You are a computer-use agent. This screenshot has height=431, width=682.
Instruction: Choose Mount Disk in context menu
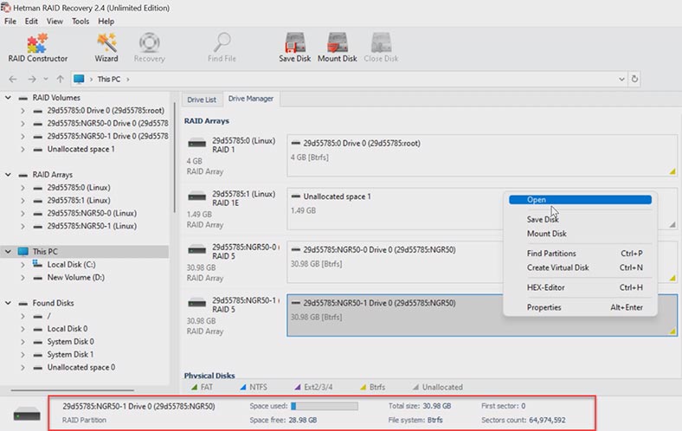click(580, 234)
